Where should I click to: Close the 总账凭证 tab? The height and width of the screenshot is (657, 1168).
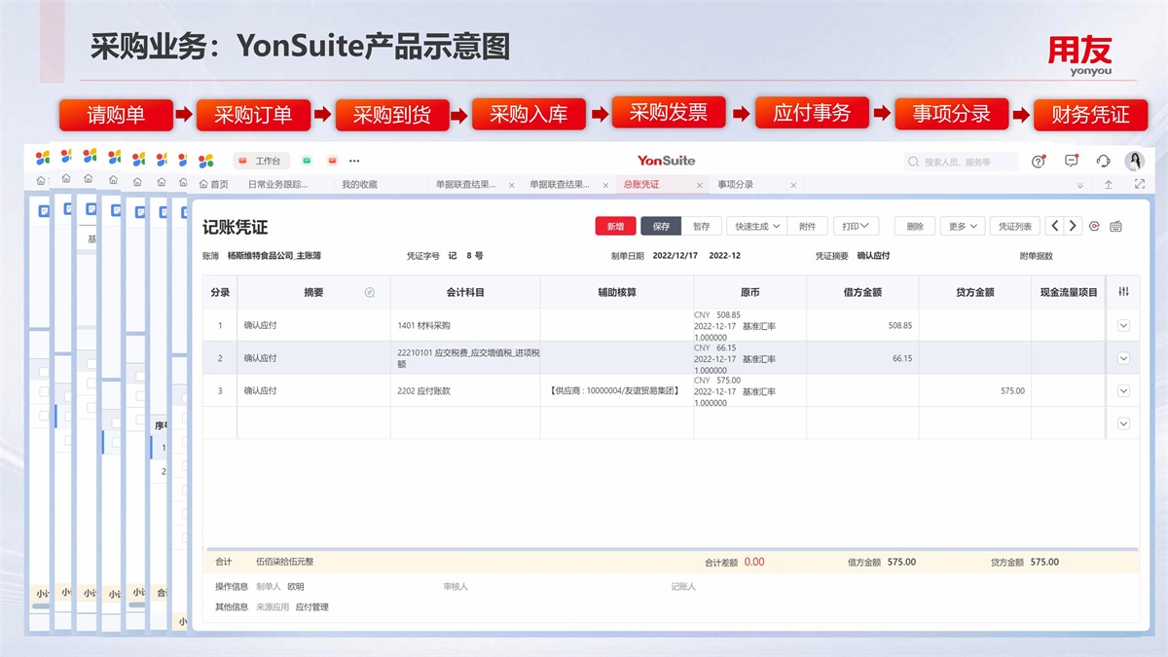[699, 185]
